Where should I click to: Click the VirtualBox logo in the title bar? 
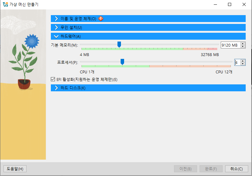[5, 4]
